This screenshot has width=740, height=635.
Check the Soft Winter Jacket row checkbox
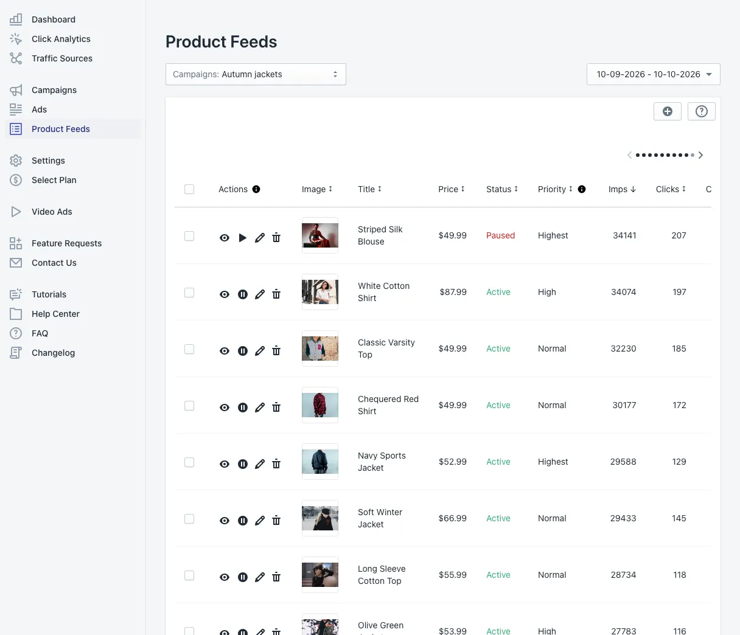tap(189, 519)
